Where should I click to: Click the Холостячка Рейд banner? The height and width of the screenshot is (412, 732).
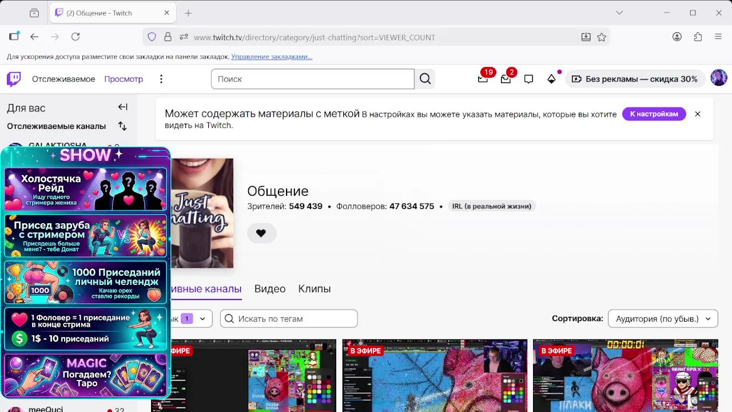tap(86, 189)
